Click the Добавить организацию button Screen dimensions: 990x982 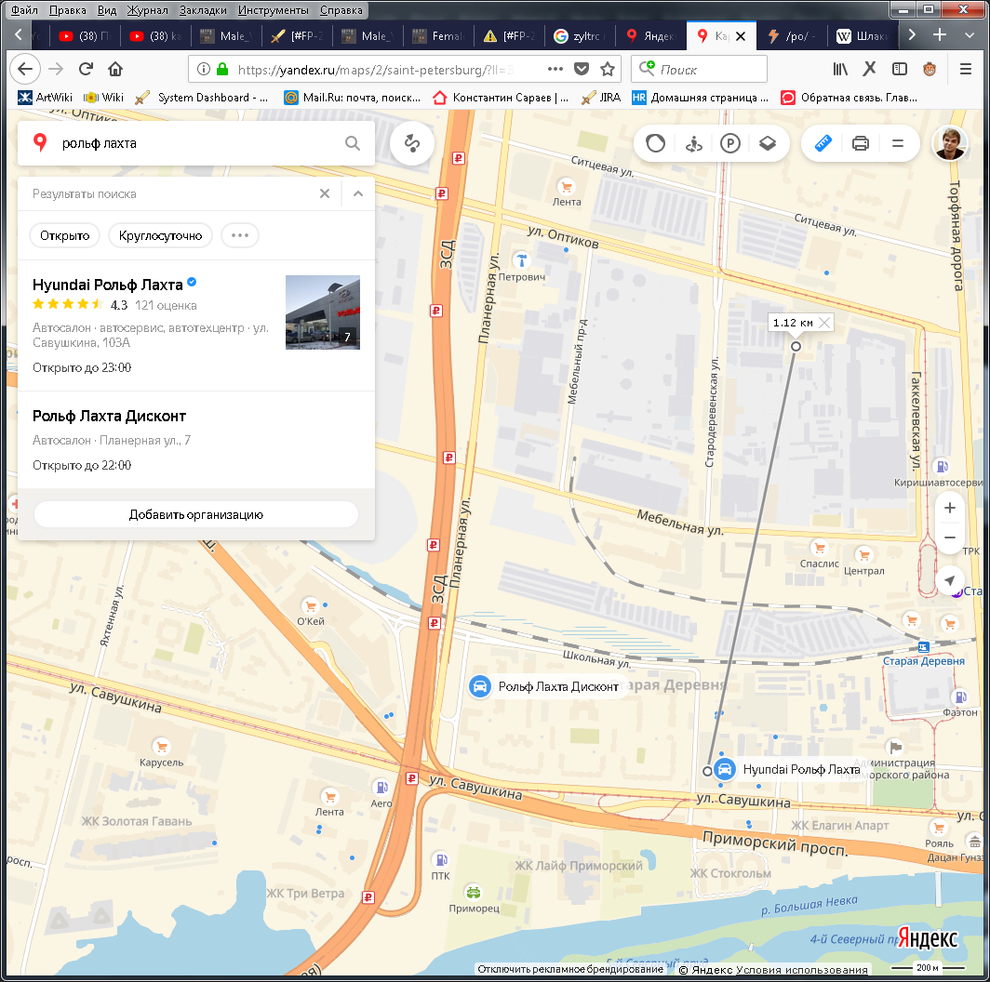195,514
